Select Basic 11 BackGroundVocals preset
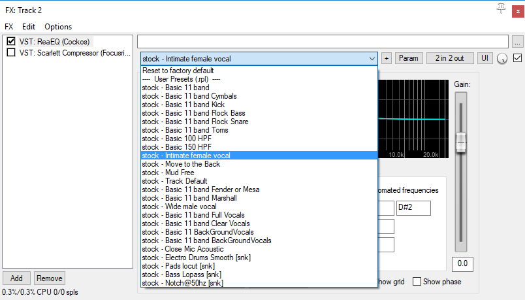 click(x=259, y=232)
